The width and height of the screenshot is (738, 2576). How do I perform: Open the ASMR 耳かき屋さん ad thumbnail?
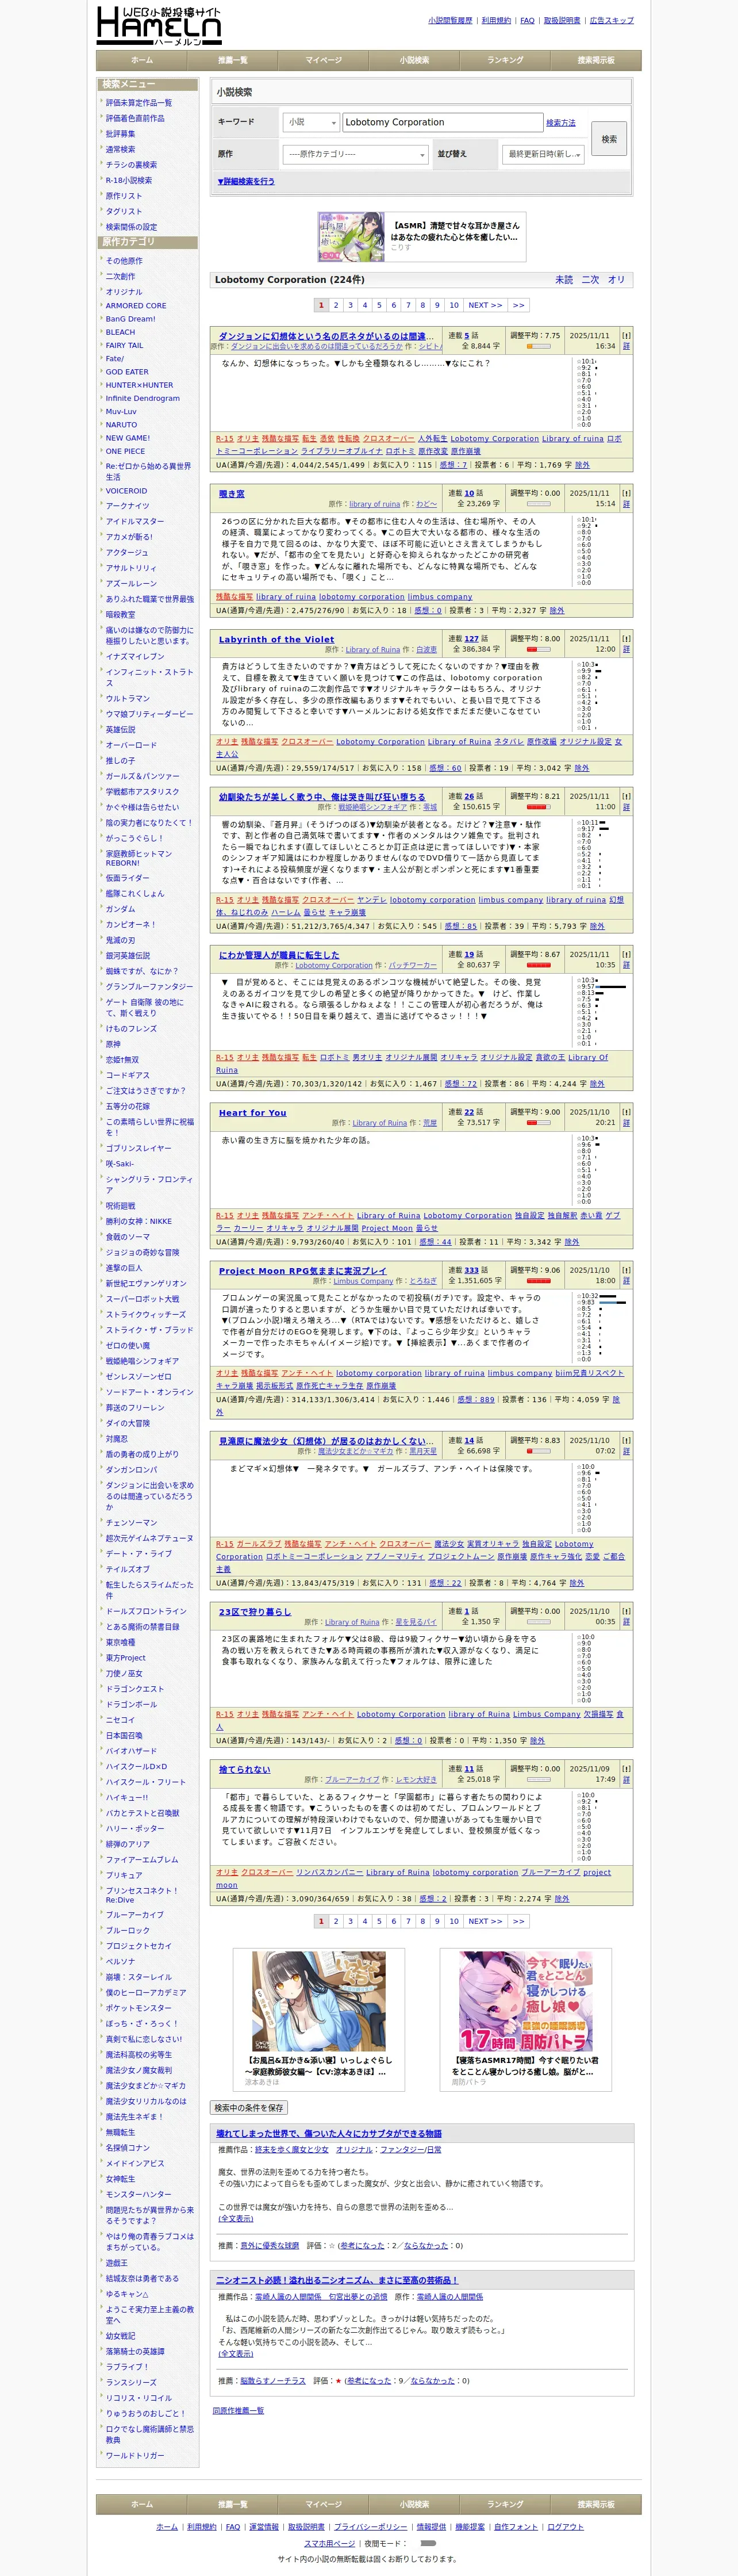351,236
